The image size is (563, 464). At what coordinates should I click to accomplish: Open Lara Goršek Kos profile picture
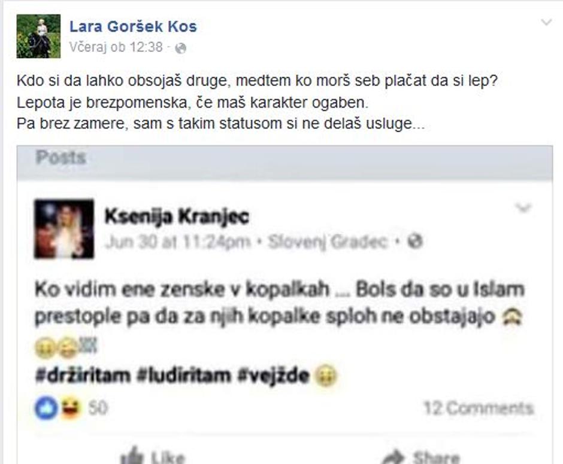pos(38,36)
